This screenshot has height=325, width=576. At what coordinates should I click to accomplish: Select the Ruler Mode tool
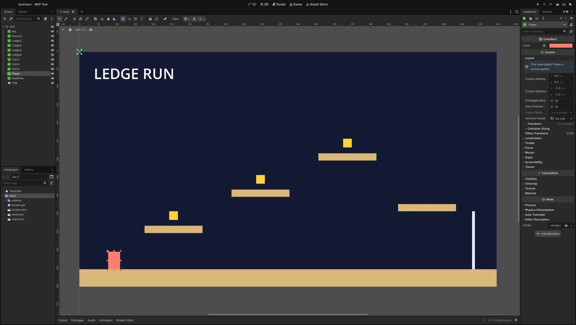tap(114, 19)
